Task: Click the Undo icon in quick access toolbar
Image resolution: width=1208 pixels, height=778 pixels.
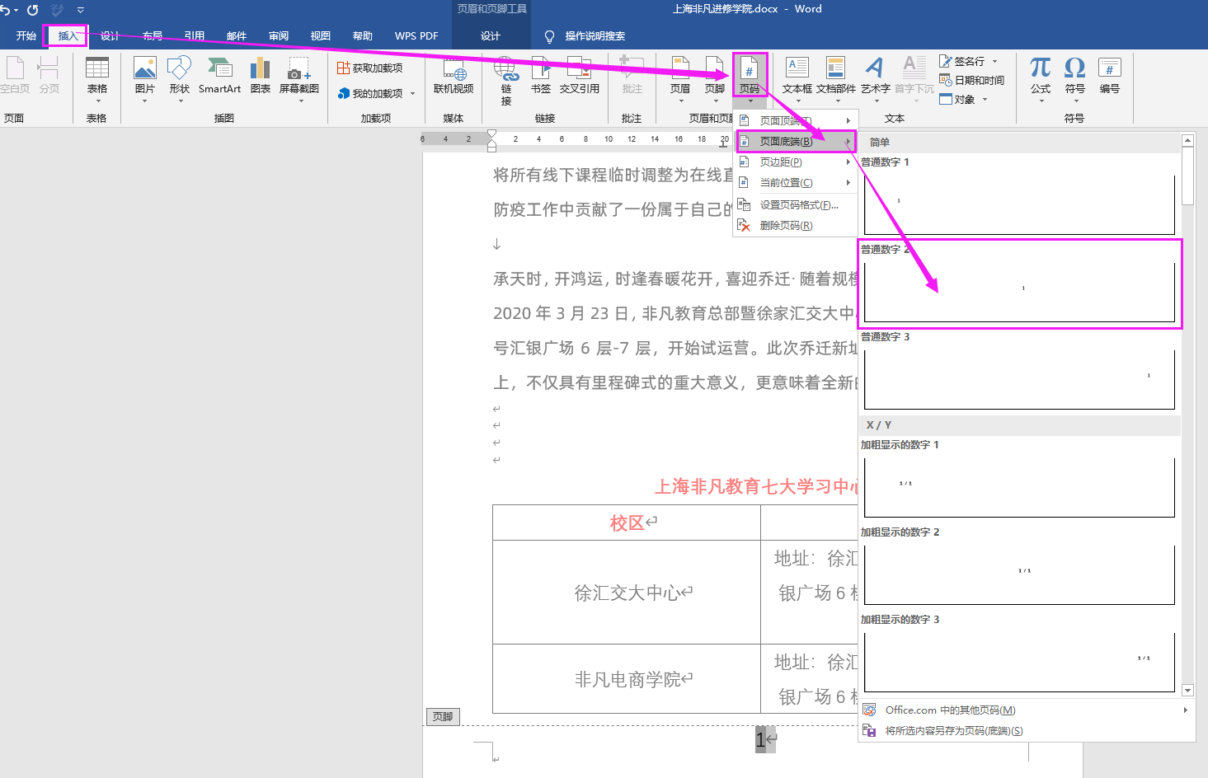Action: click(x=5, y=10)
